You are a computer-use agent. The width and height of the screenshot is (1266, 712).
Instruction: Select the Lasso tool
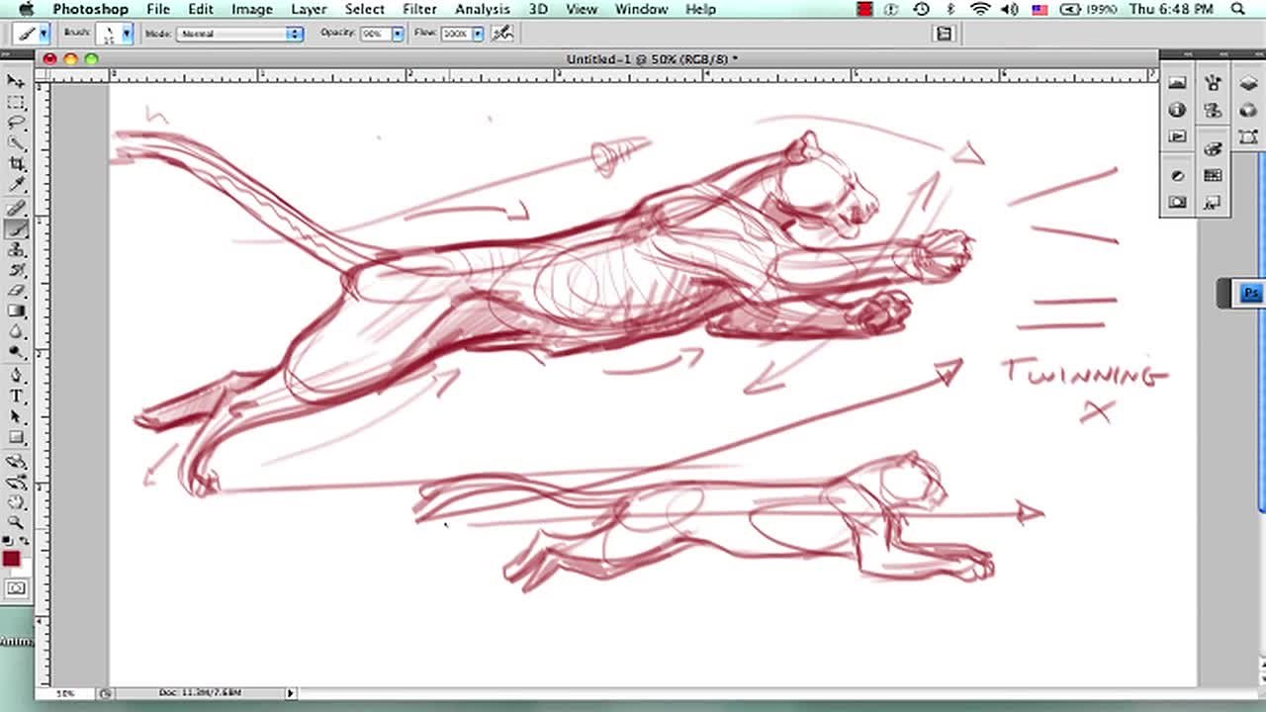coord(16,123)
